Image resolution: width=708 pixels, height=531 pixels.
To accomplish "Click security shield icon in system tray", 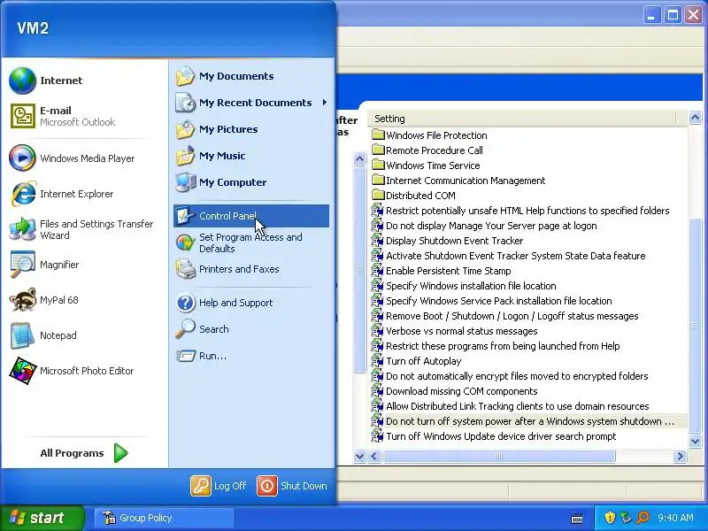I will [610, 518].
